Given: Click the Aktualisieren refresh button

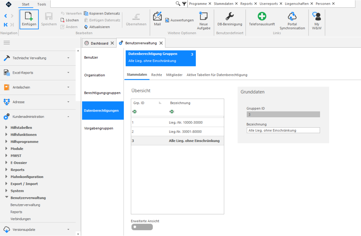Looking at the screenshot, I should pos(97,27).
